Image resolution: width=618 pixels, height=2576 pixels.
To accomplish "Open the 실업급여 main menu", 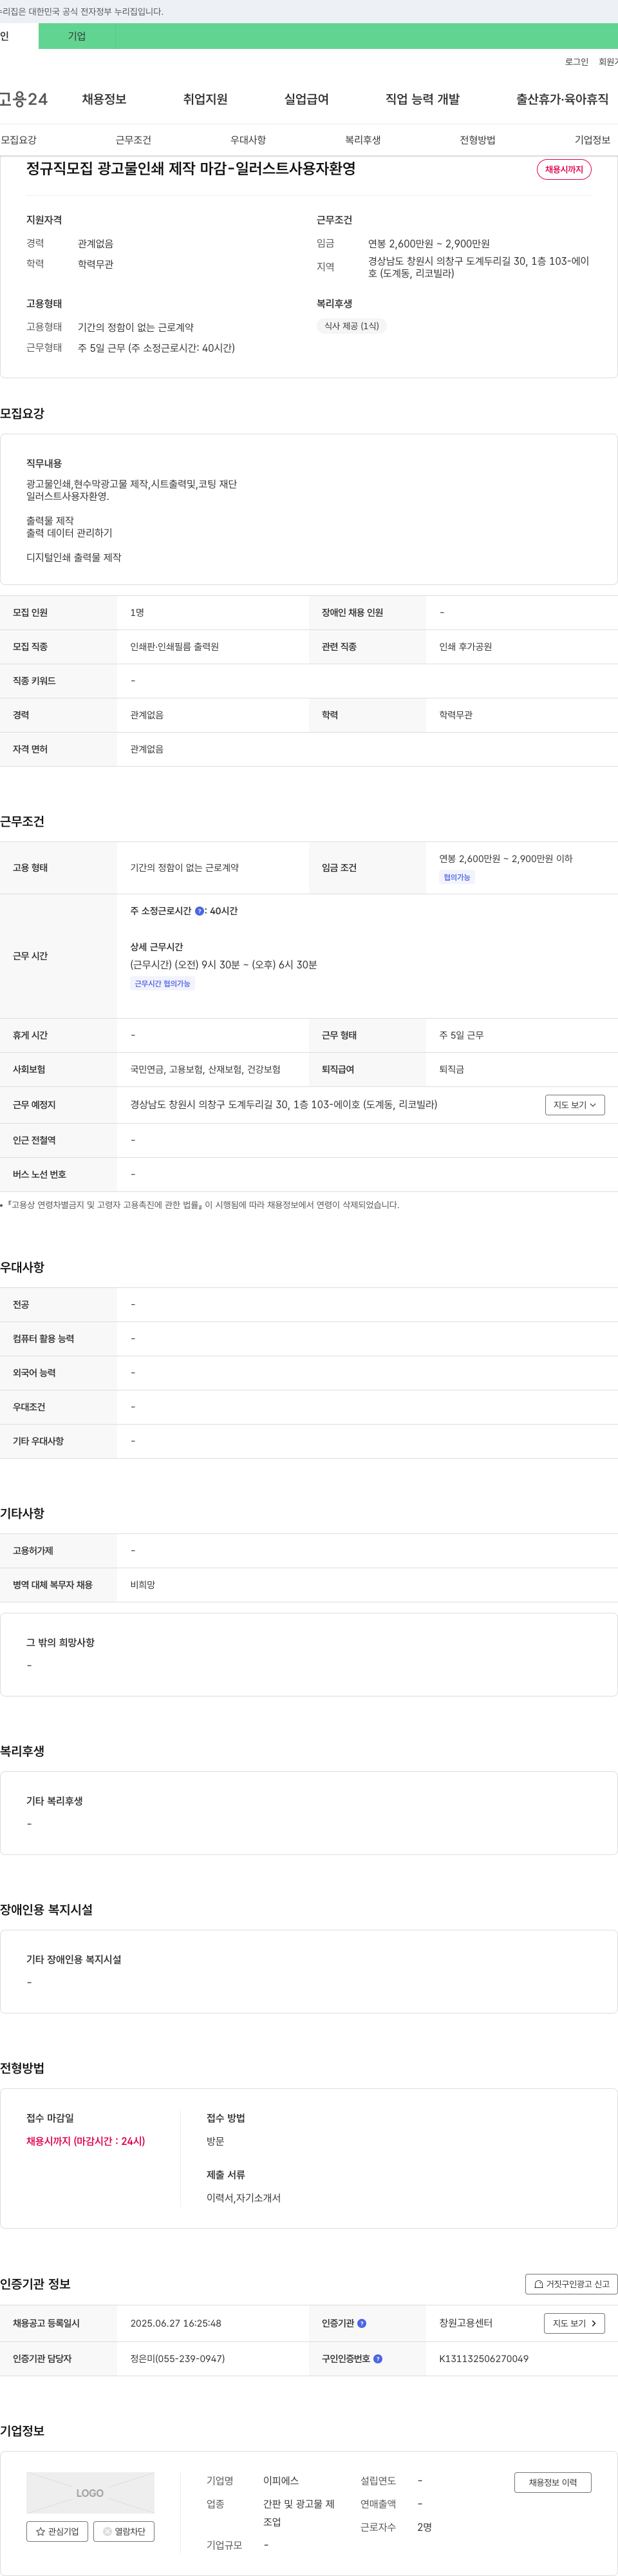I will click(306, 99).
